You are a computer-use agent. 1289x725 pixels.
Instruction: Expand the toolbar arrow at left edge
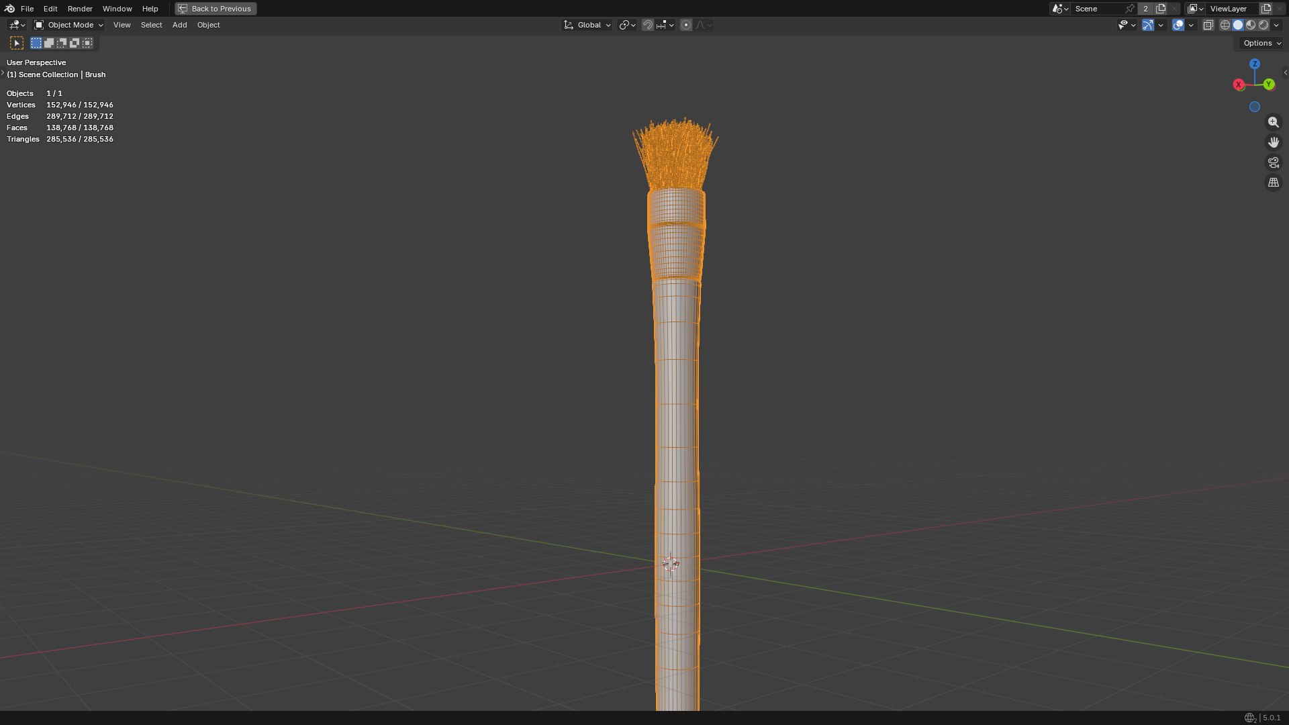3,72
